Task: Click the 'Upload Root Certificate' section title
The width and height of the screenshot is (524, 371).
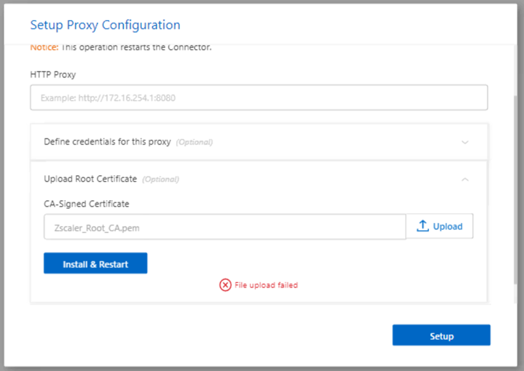Action: click(x=90, y=179)
